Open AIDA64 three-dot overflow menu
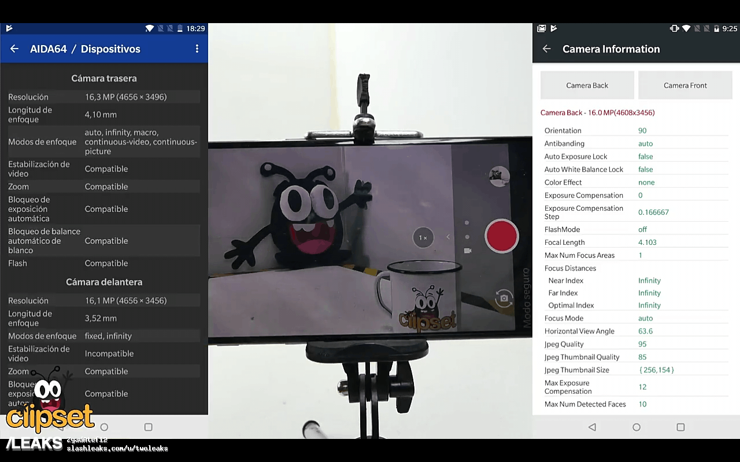Screen dimensions: 740x462 197,49
